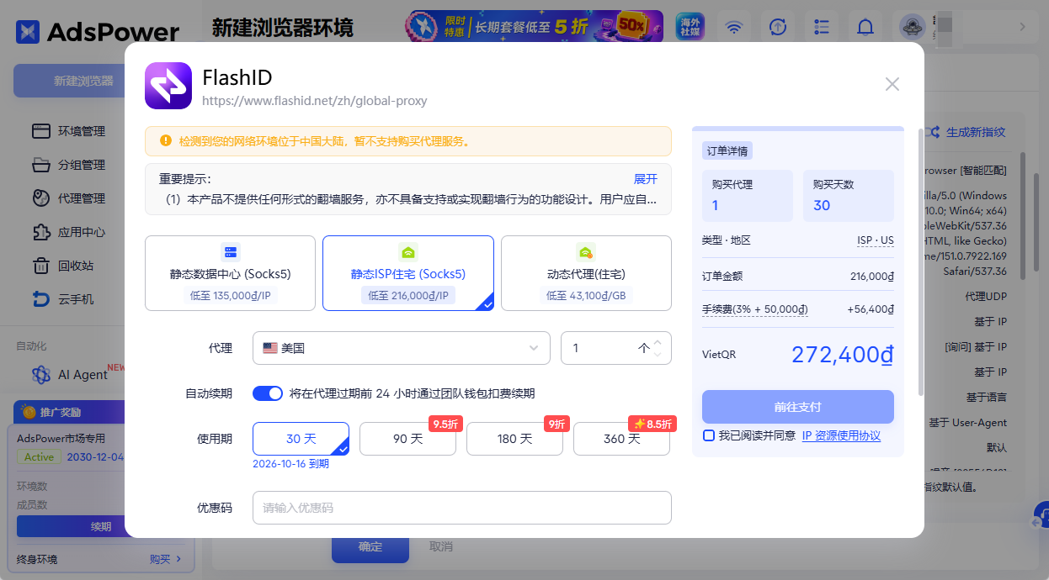Viewport: 1049px width, 580px height.
Task: Click the quantity stepper up arrow
Action: 658,342
